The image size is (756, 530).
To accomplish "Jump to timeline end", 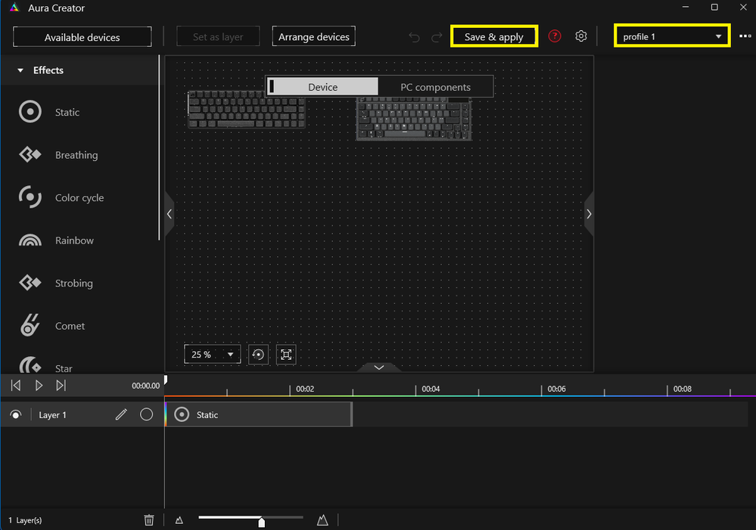I will (x=61, y=386).
